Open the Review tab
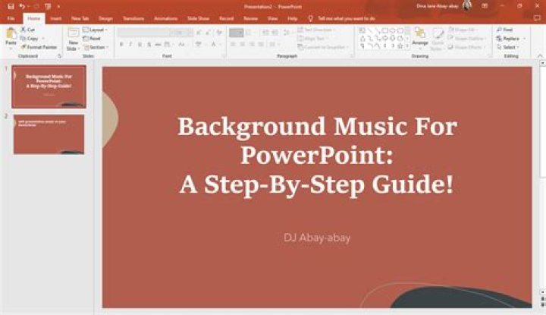Screen dimensions: 546x315 251,18
